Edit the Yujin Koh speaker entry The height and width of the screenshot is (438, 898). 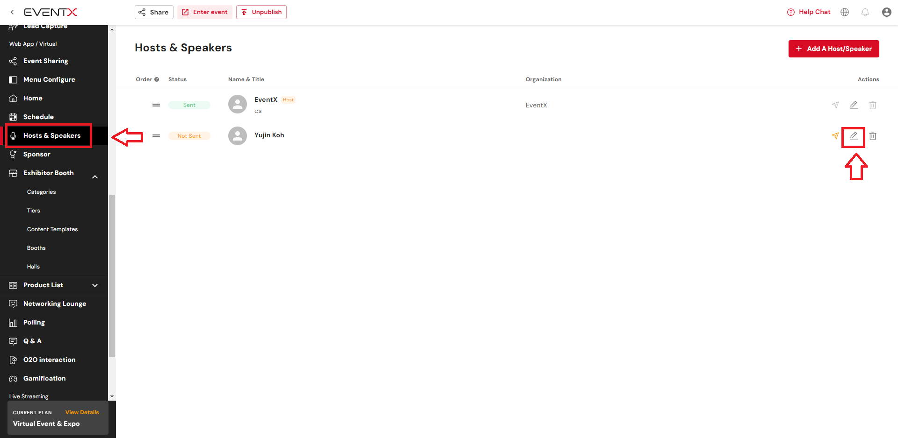click(x=854, y=136)
